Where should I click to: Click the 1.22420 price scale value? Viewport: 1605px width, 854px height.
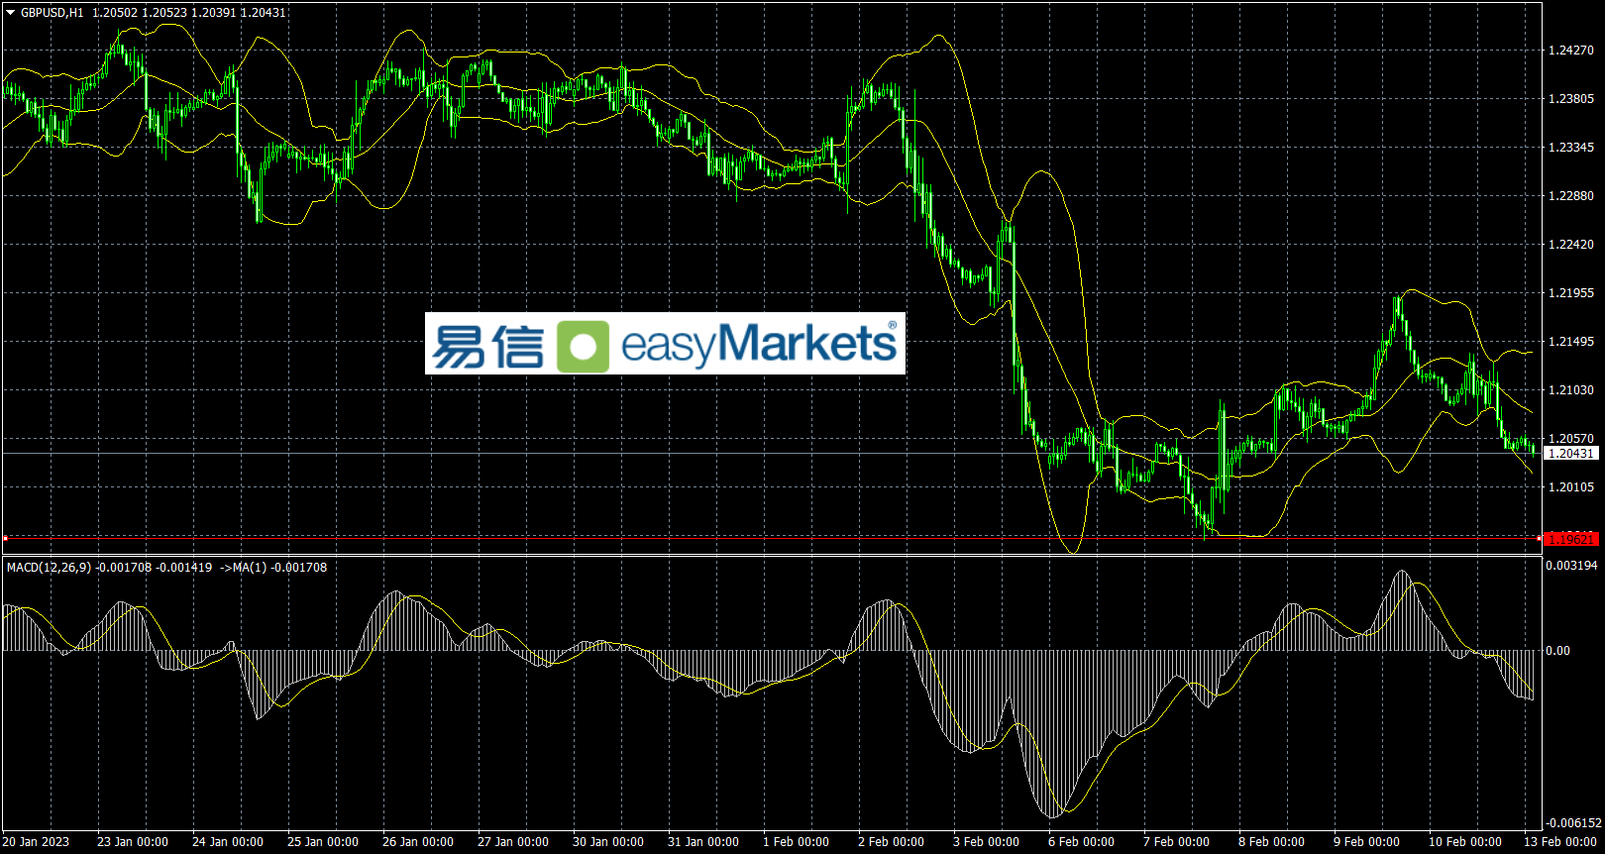pos(1570,244)
